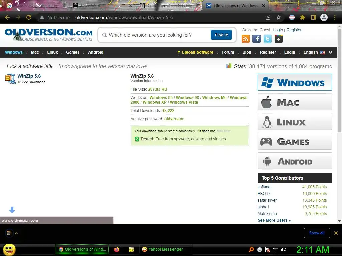The width and height of the screenshot is (342, 256).
Task: Click the green Tested shield icon
Action: pyautogui.click(x=137, y=139)
